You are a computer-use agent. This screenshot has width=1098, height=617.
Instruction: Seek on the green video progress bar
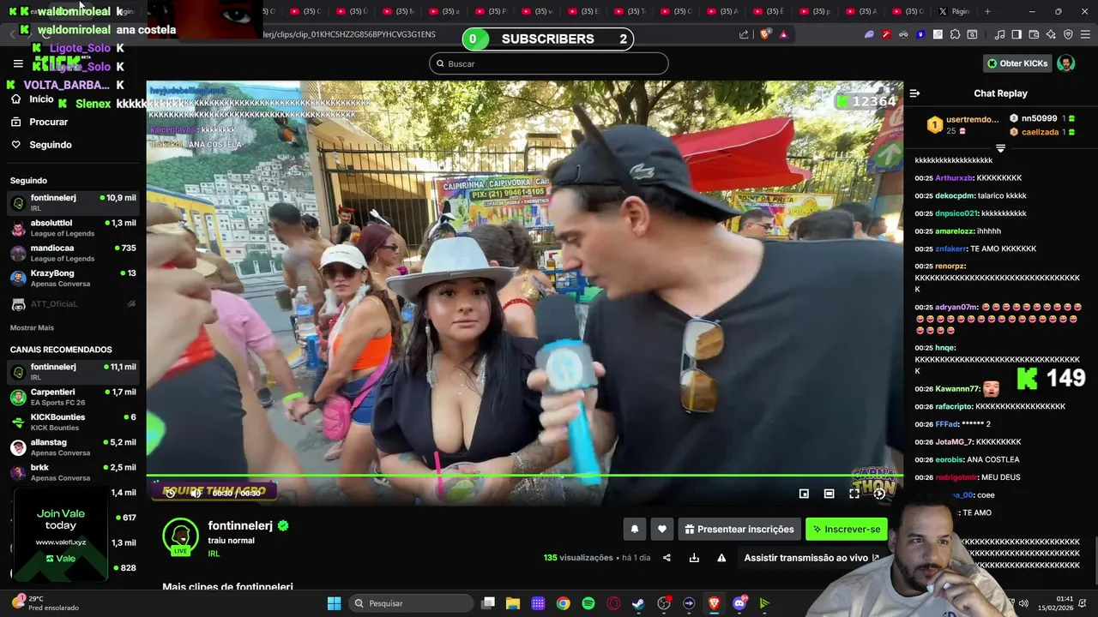click(x=524, y=476)
